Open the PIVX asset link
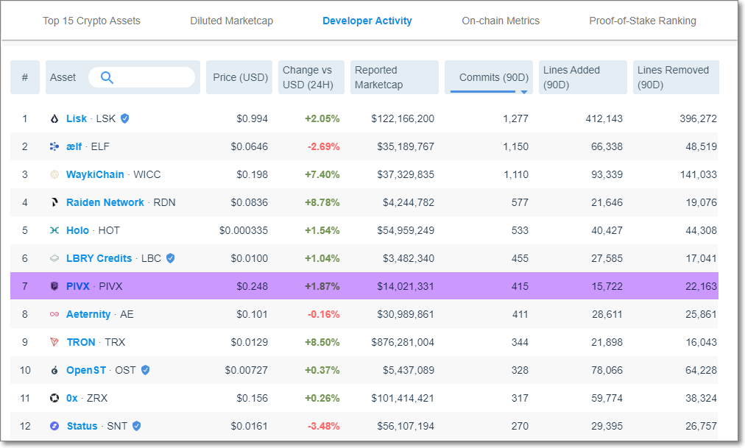 [x=78, y=286]
